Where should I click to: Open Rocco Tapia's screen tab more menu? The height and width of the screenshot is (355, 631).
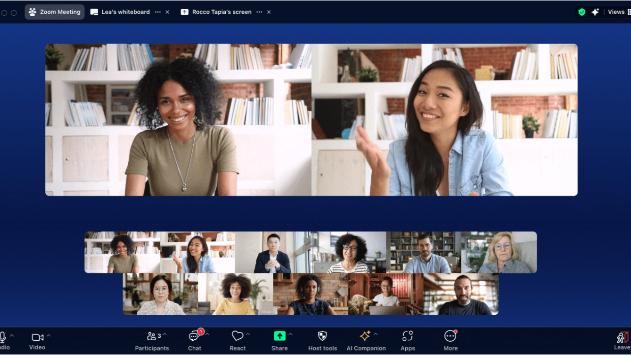click(259, 12)
